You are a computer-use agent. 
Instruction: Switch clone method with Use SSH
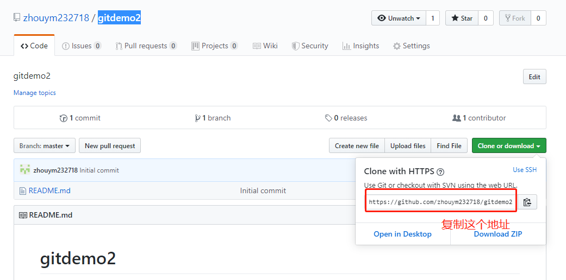tap(525, 170)
